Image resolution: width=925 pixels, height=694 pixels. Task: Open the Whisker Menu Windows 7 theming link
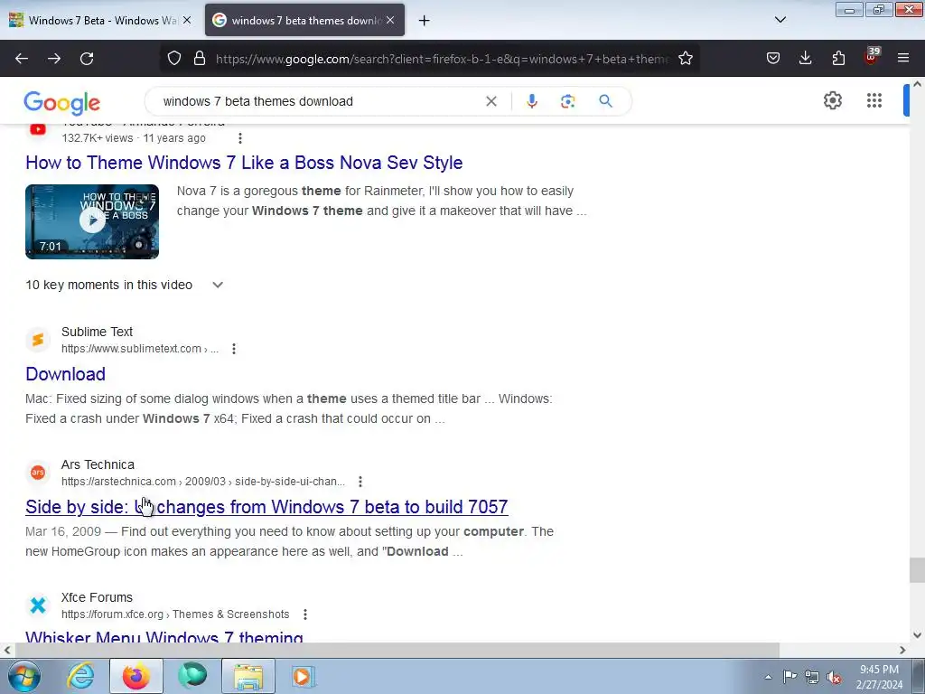tap(164, 637)
